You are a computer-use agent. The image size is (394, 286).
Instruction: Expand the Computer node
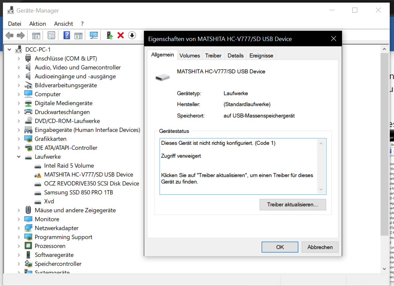[x=19, y=94]
